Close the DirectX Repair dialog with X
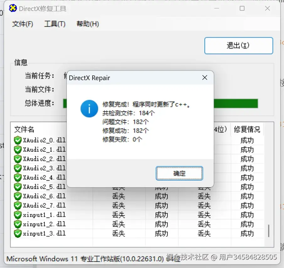 (x=205, y=78)
